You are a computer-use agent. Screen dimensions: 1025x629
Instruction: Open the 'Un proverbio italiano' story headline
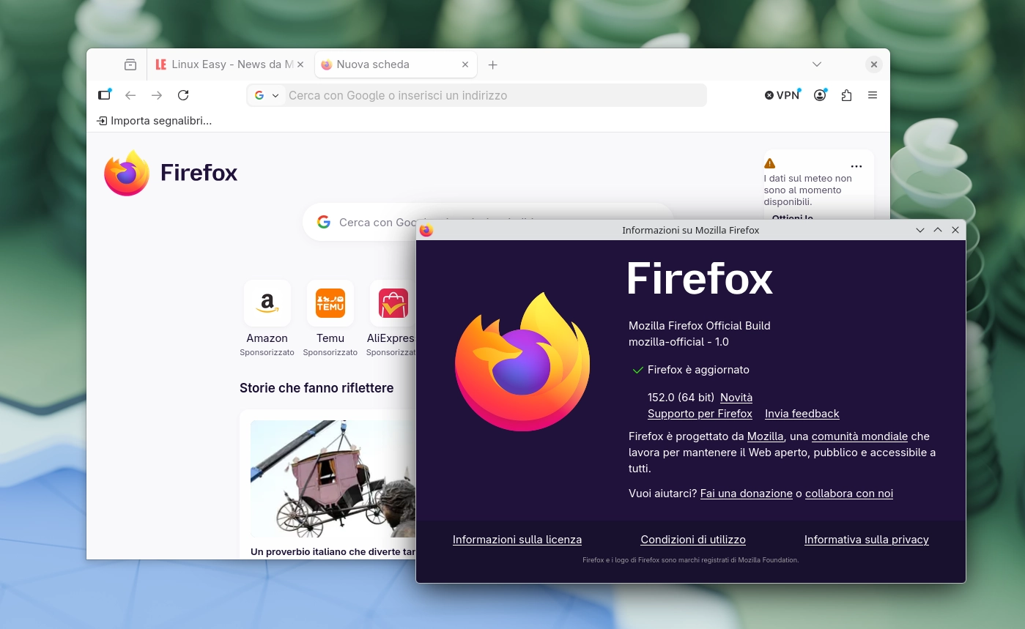(x=333, y=551)
